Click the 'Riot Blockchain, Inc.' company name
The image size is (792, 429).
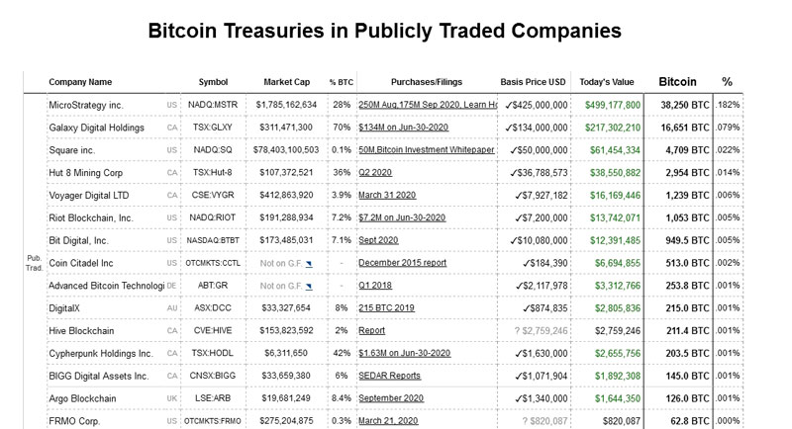pos(90,218)
